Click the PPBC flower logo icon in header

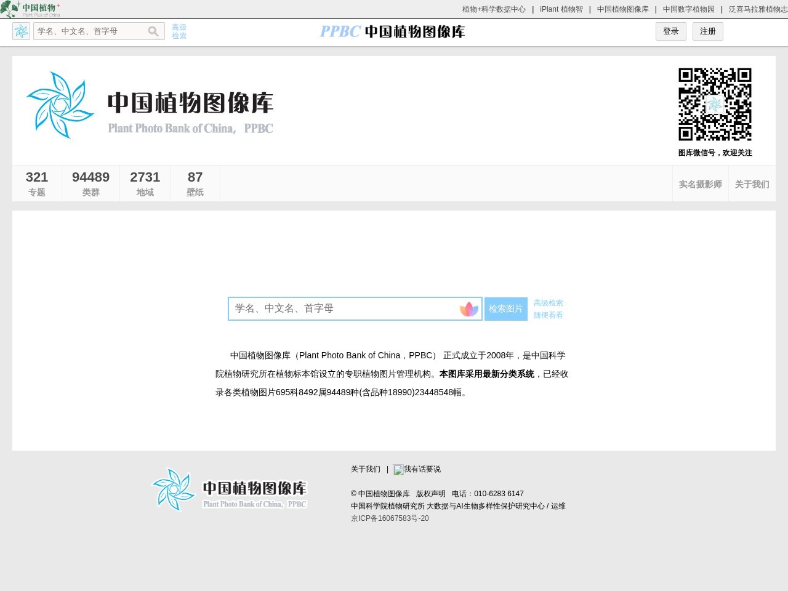pyautogui.click(x=21, y=31)
